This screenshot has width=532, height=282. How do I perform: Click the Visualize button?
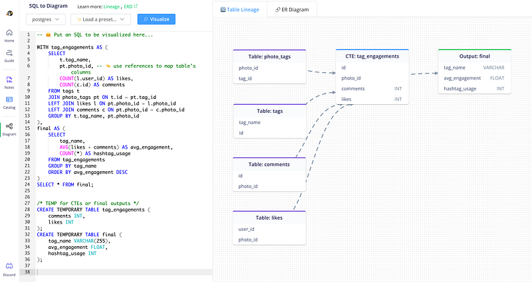(x=156, y=19)
